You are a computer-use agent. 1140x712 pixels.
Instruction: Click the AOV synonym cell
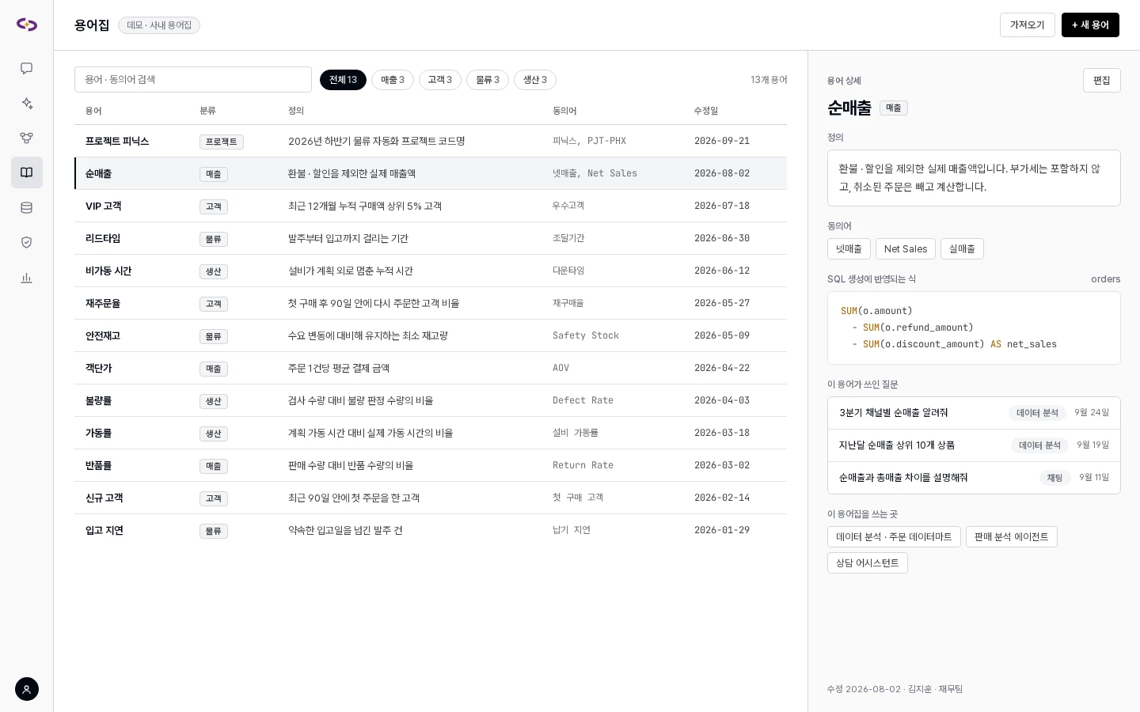560,368
